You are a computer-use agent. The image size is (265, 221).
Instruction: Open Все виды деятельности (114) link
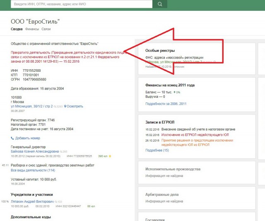pyautogui.click(x=33, y=170)
